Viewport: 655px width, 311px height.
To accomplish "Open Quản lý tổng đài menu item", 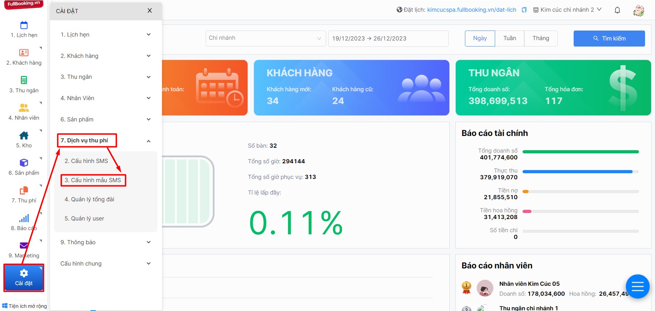I will [x=89, y=199].
